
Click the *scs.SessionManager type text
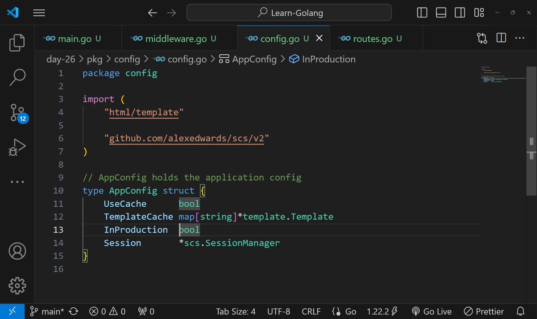pyautogui.click(x=229, y=243)
